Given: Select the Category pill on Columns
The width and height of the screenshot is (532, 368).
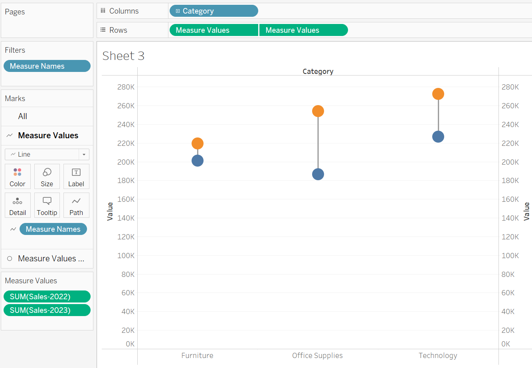Looking at the screenshot, I should [214, 11].
